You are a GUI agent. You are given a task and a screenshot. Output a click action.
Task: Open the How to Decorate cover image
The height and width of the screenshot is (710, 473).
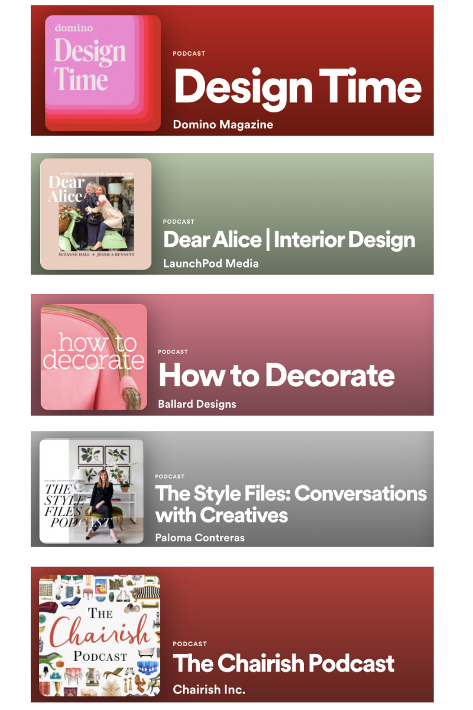tap(93, 357)
